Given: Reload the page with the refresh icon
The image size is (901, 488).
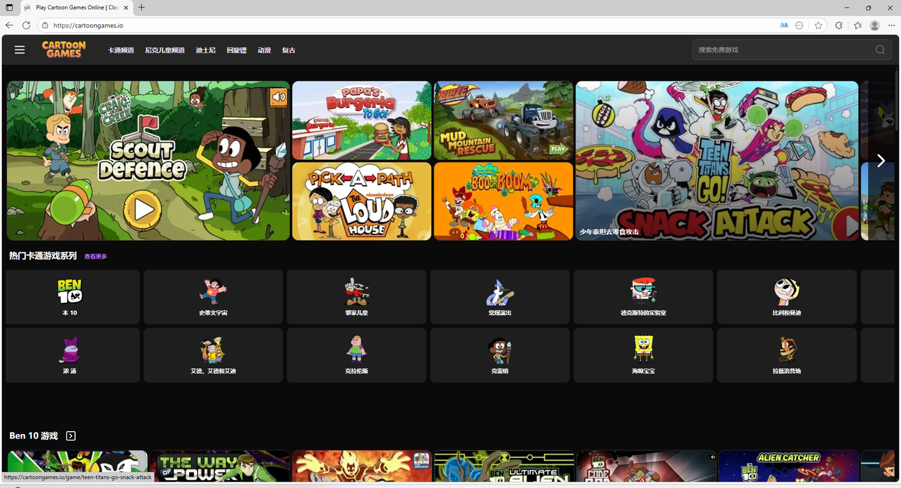Looking at the screenshot, I should click(26, 26).
